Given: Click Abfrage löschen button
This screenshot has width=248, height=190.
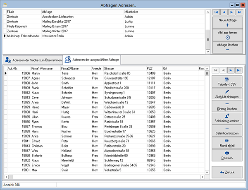Looking at the screenshot, I should tap(227, 47).
